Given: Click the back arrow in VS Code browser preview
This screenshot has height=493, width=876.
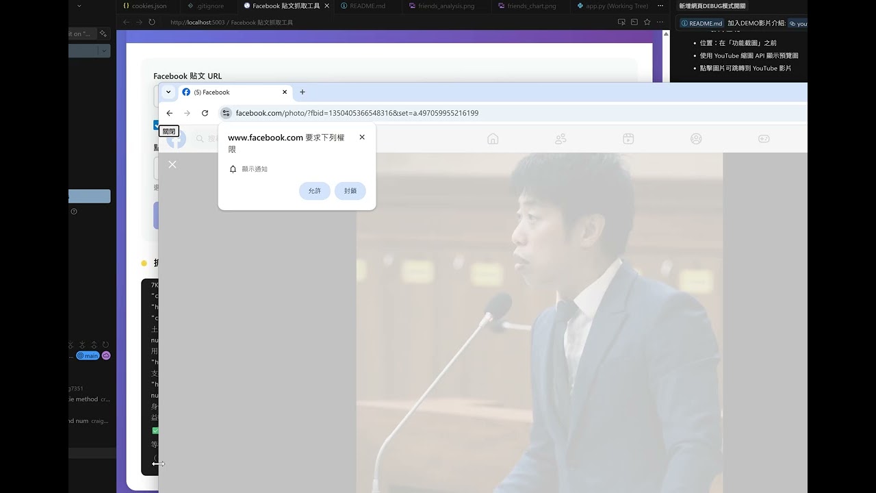Looking at the screenshot, I should tap(126, 22).
